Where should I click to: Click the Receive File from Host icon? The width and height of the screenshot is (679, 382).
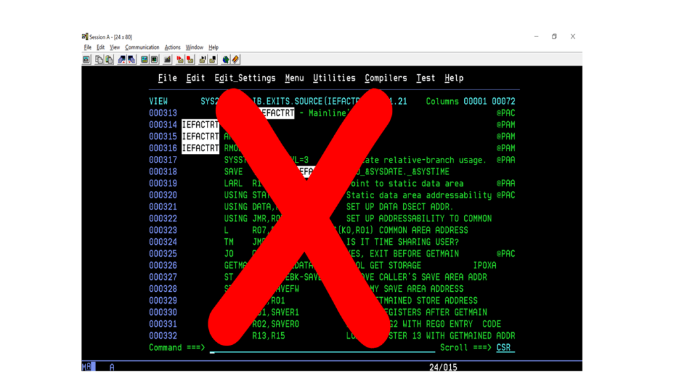132,59
